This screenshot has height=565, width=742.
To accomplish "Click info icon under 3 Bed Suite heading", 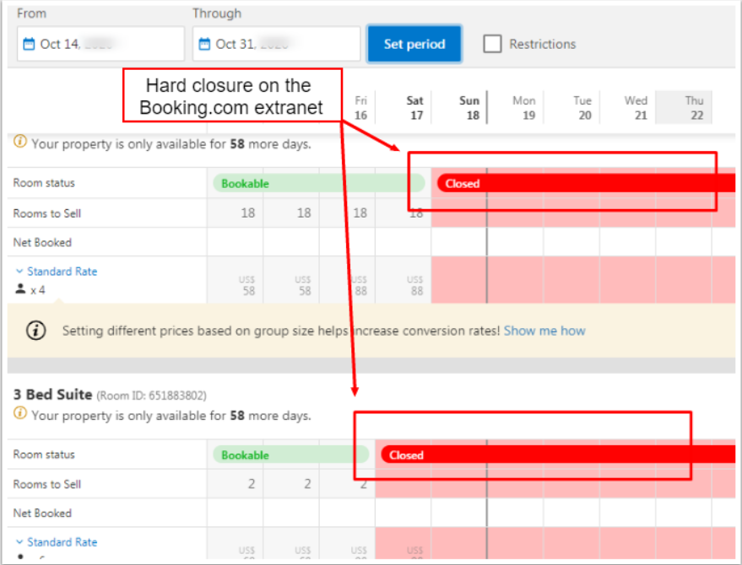I will pos(21,415).
